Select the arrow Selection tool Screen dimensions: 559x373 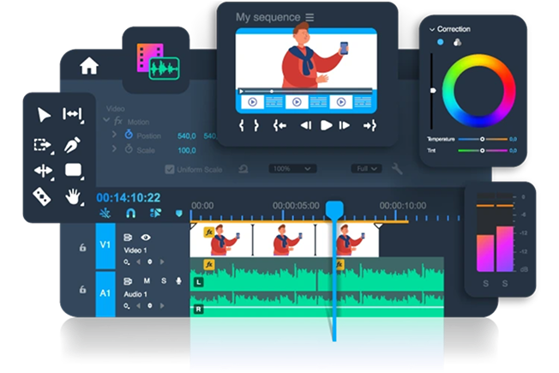(x=44, y=115)
